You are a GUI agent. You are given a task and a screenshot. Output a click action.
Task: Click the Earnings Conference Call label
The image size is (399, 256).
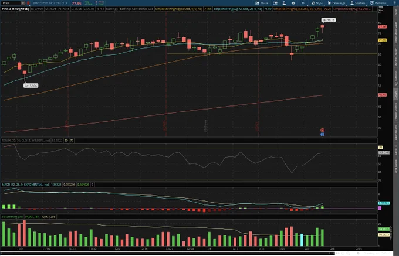(136, 9)
